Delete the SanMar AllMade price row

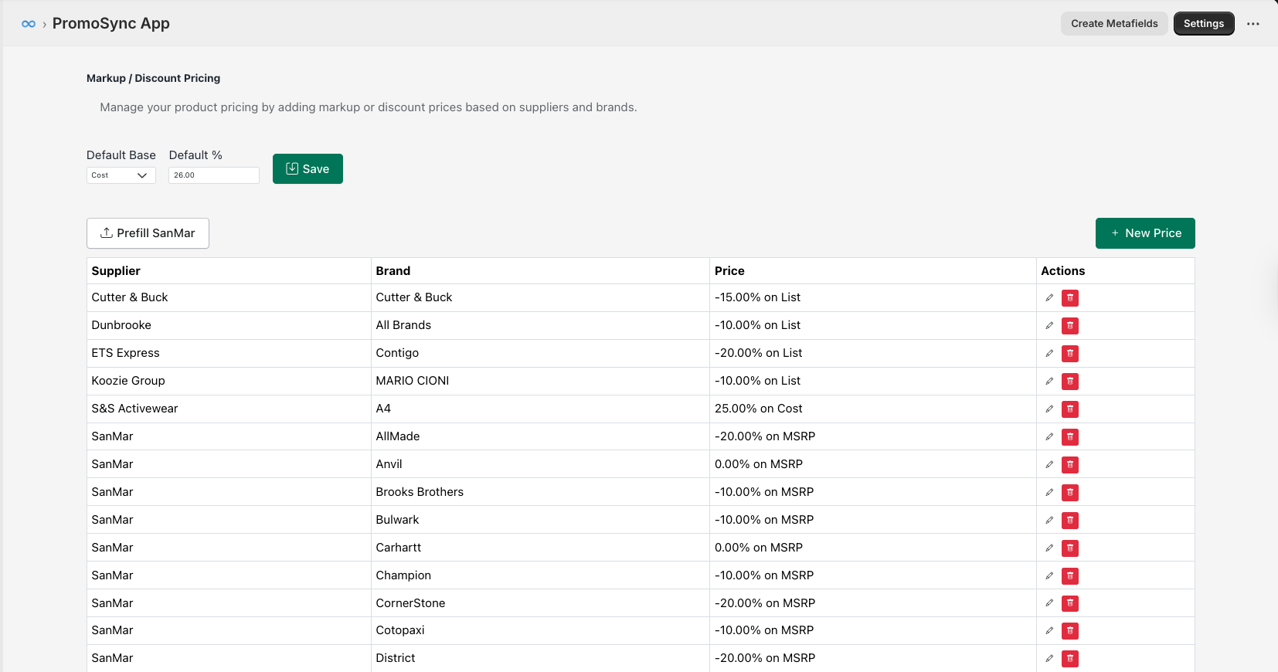tap(1070, 437)
